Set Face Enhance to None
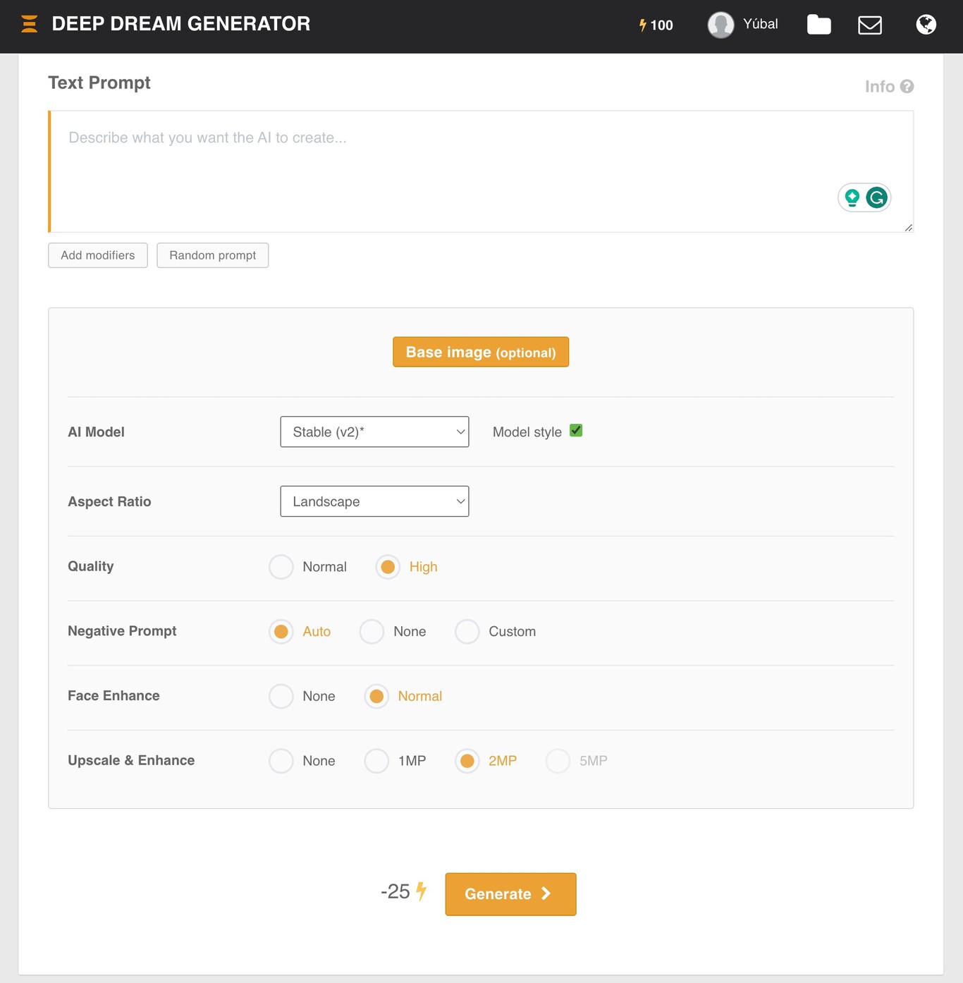 [281, 696]
